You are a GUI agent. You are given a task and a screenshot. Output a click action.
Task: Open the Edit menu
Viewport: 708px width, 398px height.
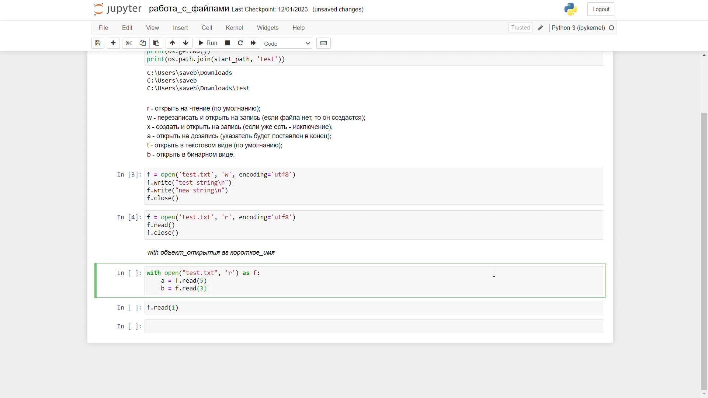click(x=127, y=28)
